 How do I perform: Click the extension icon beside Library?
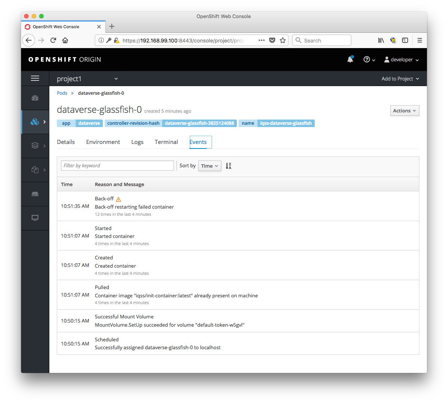(x=393, y=40)
